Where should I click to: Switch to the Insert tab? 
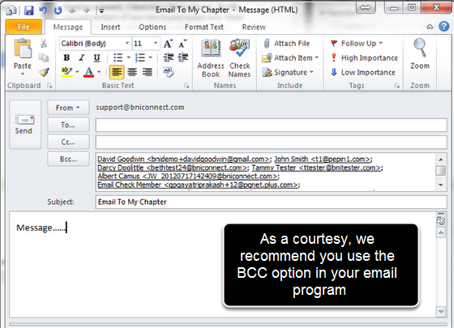110,28
